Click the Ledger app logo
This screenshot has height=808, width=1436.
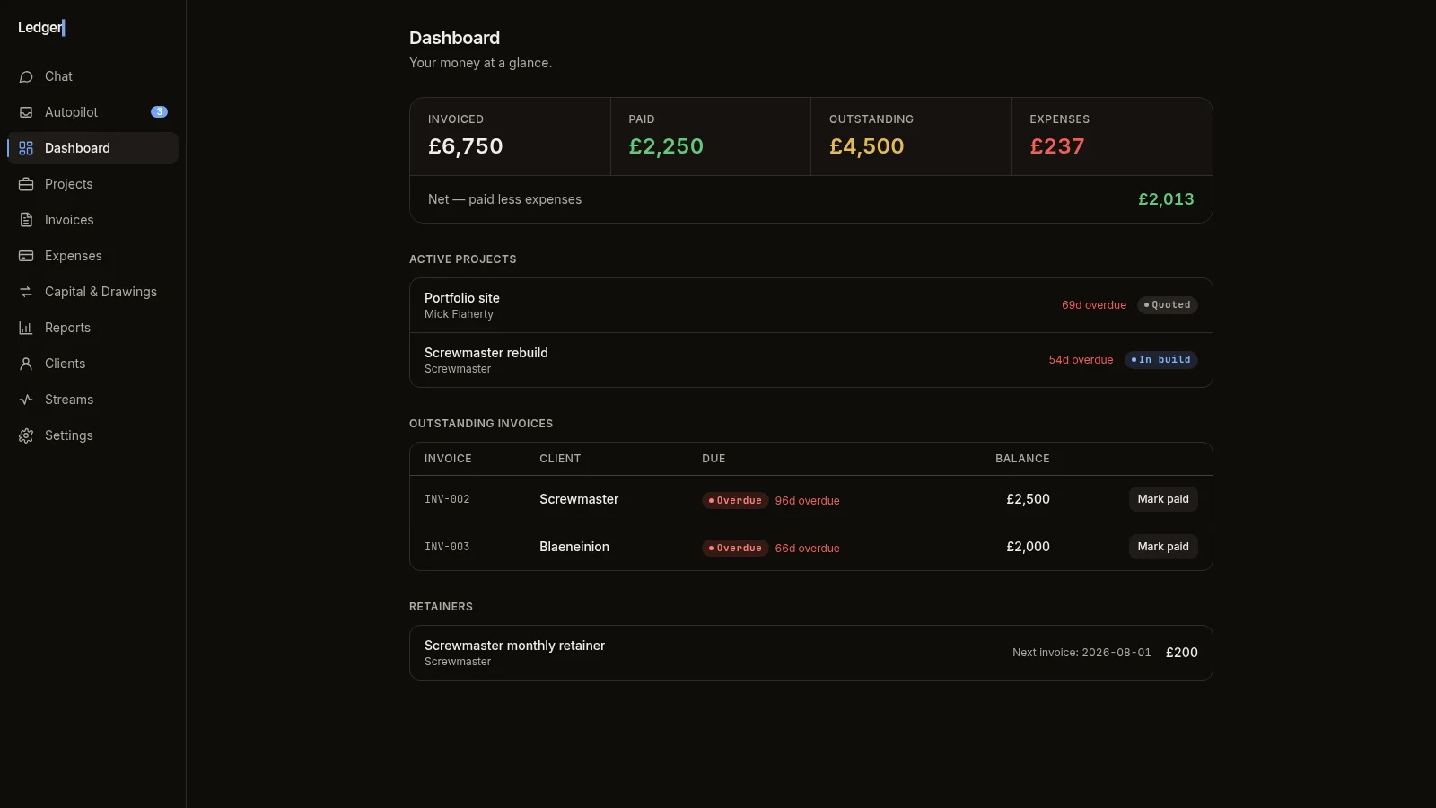click(40, 28)
